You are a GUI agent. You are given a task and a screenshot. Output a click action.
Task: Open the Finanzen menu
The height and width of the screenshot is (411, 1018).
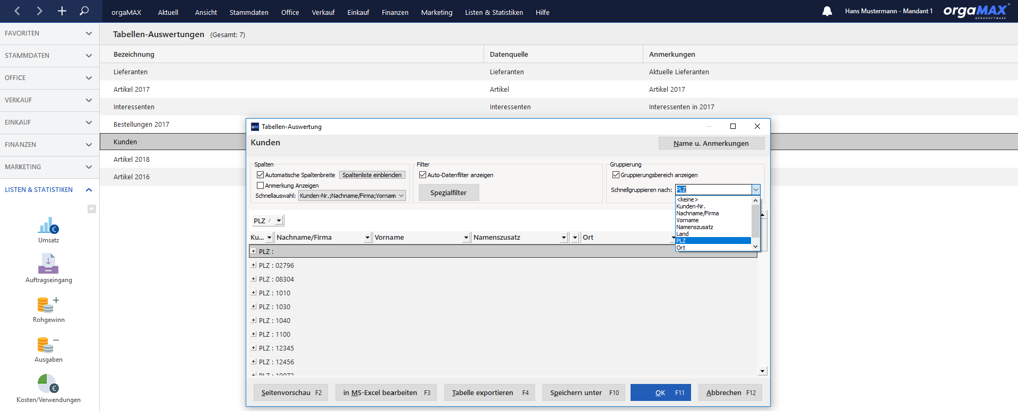(x=395, y=12)
